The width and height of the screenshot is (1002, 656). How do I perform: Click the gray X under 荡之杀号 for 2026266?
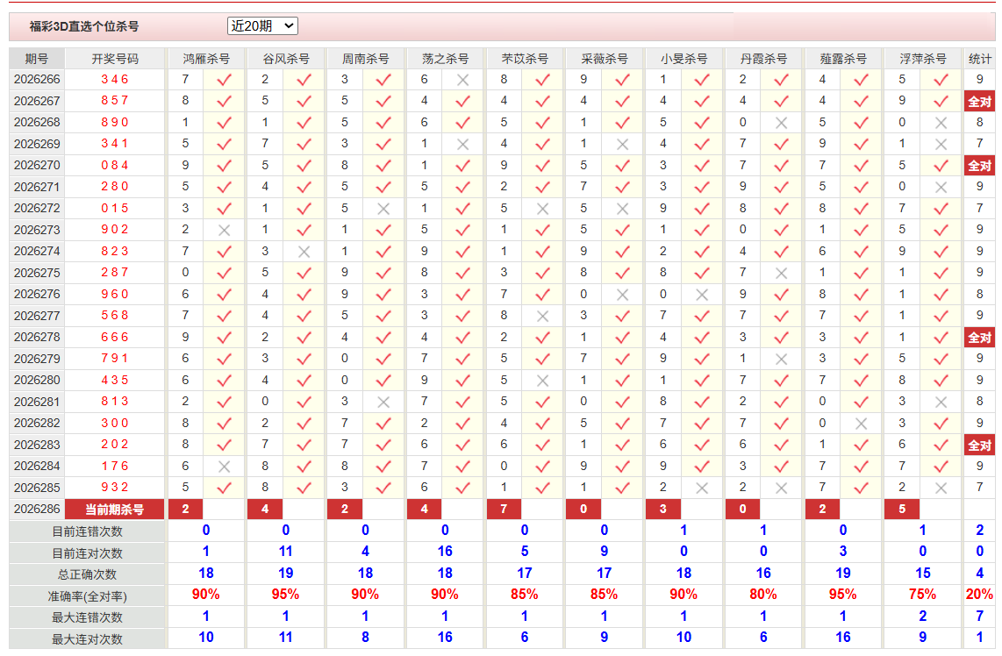[x=463, y=80]
